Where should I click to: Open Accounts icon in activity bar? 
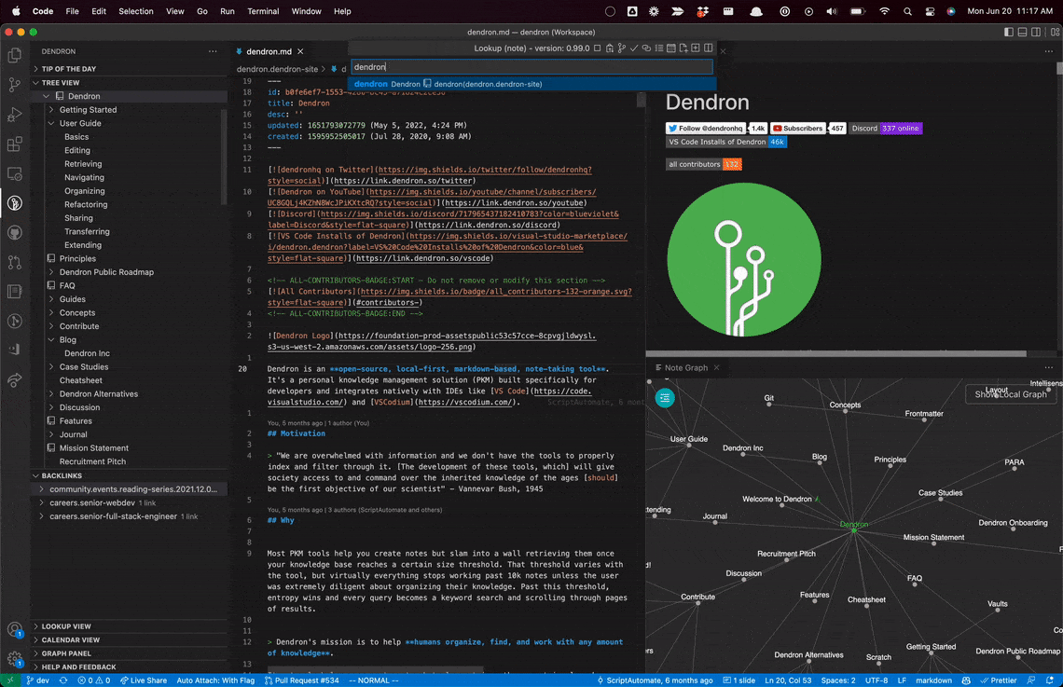click(x=14, y=629)
